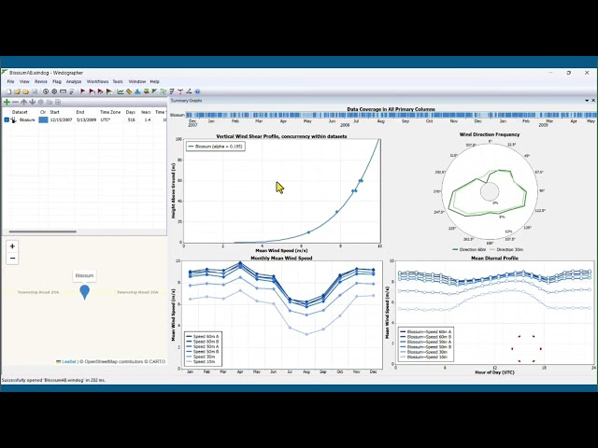598x448 pixels.
Task: Move dataset down with the down arrow
Action: (x=32, y=102)
